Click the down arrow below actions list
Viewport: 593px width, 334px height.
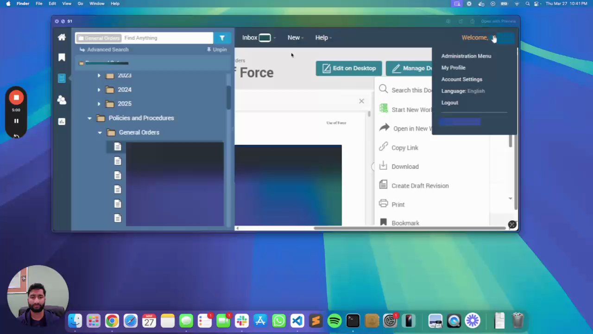(510, 199)
